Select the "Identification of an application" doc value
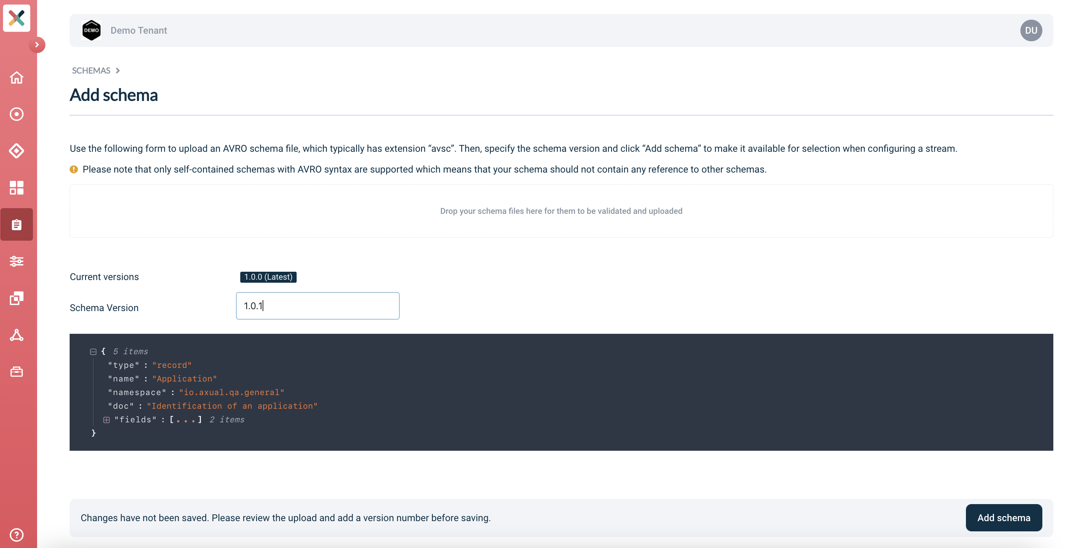This screenshot has width=1073, height=548. click(x=232, y=406)
